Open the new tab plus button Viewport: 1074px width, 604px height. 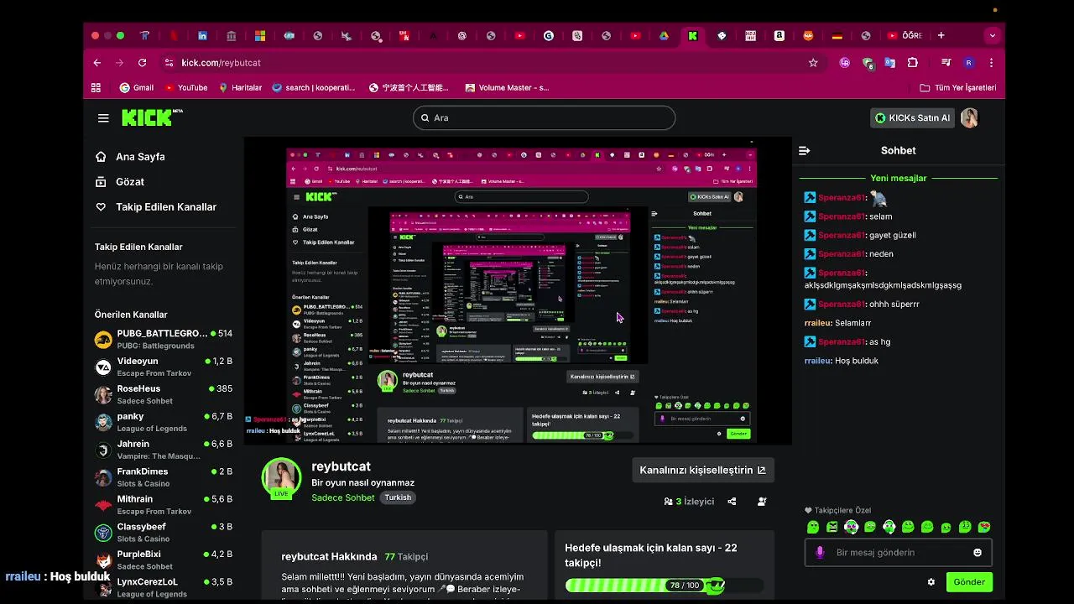point(941,36)
